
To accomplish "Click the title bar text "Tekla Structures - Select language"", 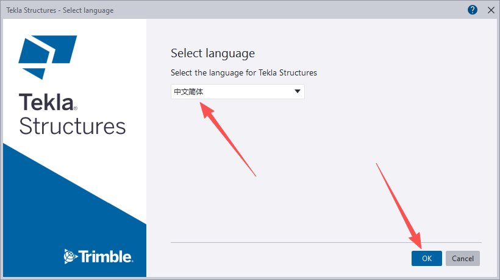I will [60, 10].
